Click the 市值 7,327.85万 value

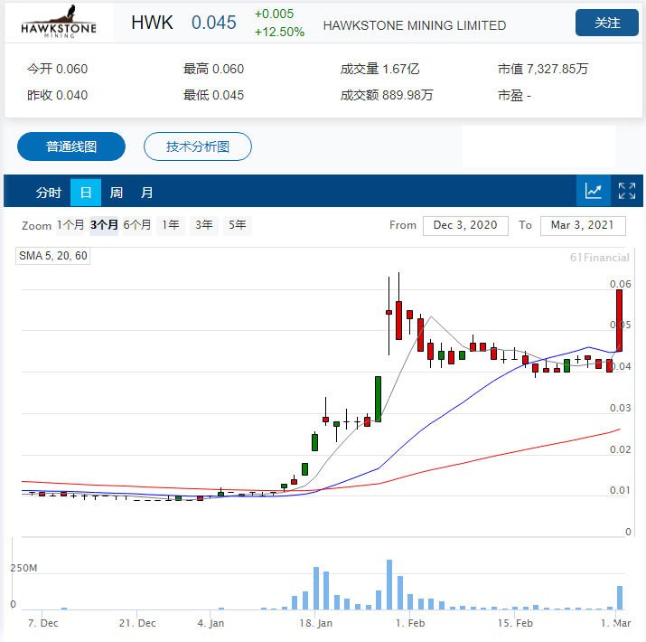[543, 69]
